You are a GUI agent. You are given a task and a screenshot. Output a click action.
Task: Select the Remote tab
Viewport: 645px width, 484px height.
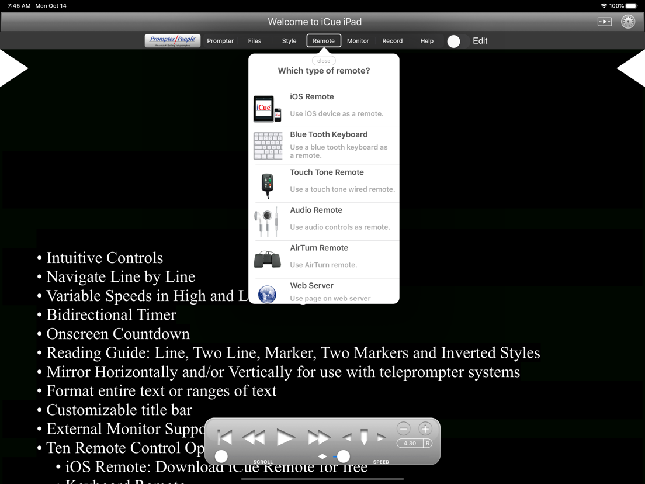(324, 41)
